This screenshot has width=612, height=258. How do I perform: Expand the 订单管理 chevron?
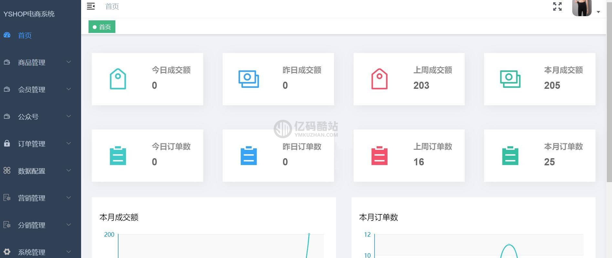[69, 143]
